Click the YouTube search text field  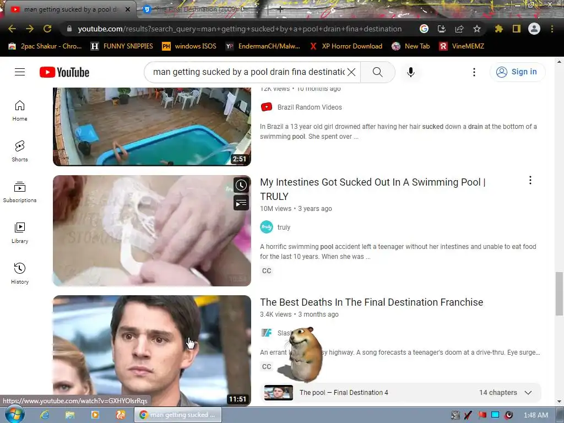tap(249, 72)
